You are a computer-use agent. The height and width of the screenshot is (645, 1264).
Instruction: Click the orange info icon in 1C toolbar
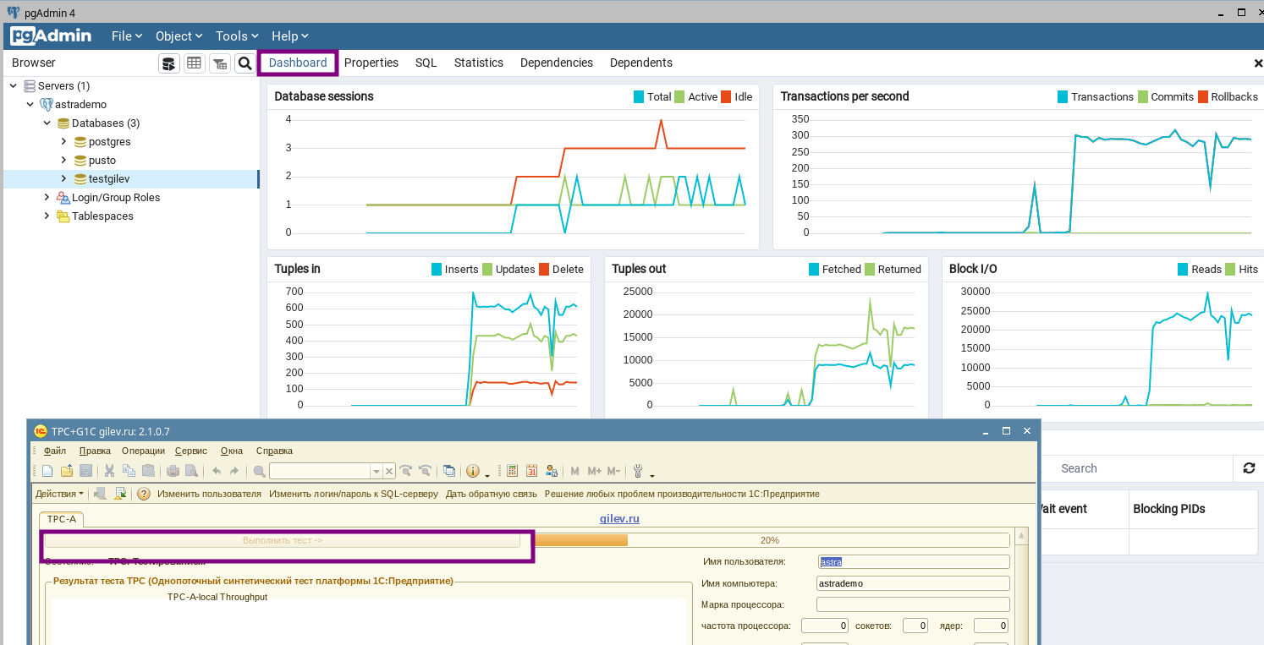click(x=473, y=471)
